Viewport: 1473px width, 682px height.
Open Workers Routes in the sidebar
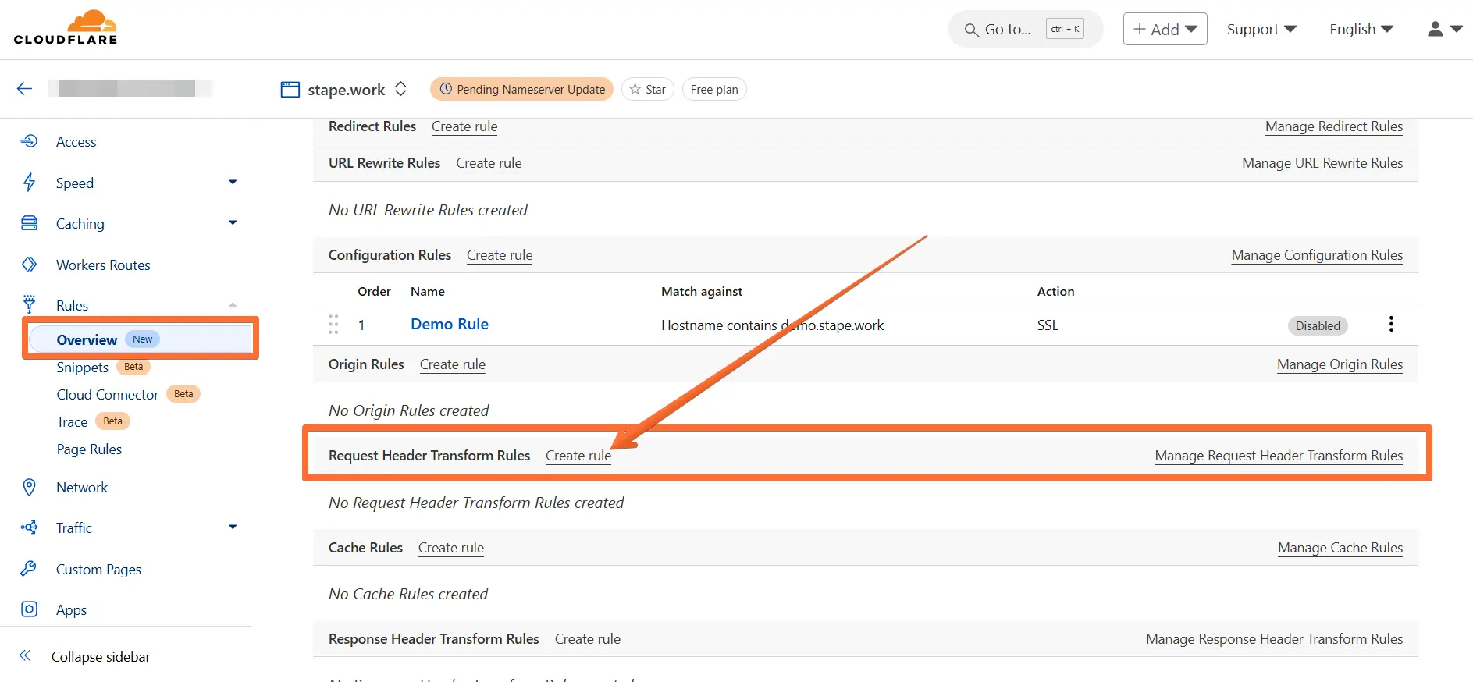tap(103, 265)
